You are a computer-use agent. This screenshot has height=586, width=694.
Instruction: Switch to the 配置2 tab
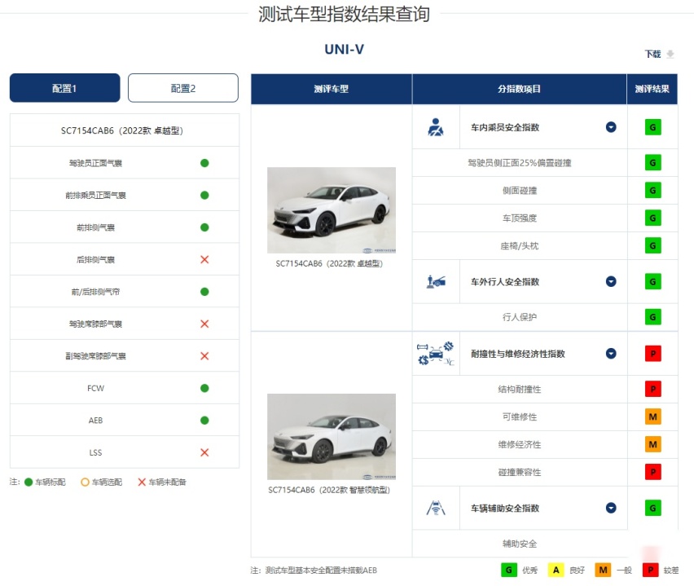(182, 88)
